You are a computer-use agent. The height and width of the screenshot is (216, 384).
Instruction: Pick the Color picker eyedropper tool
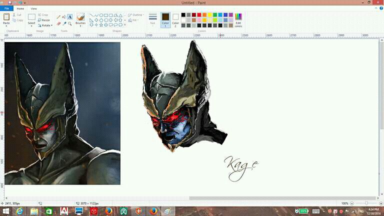point(64,23)
